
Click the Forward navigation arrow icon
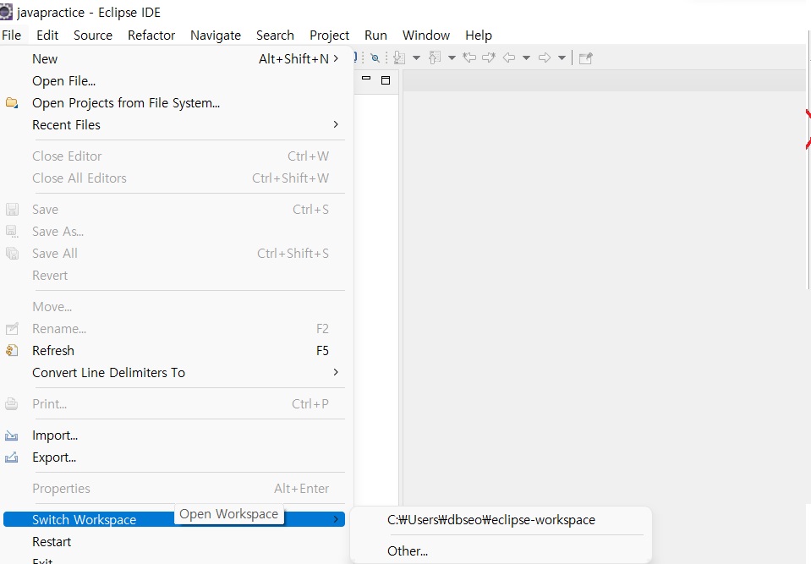coord(545,57)
